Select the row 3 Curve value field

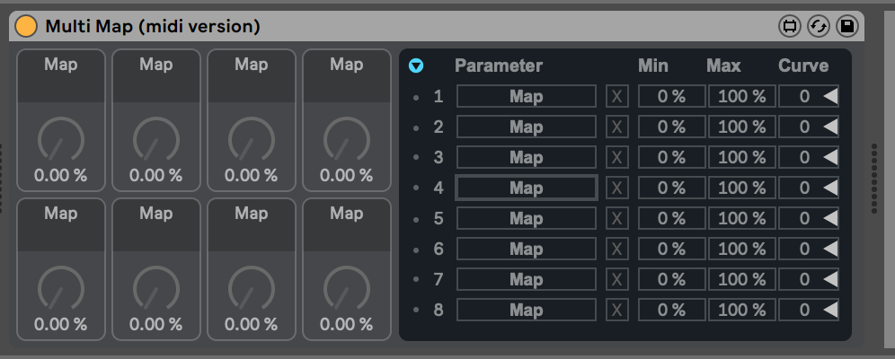[x=802, y=158]
